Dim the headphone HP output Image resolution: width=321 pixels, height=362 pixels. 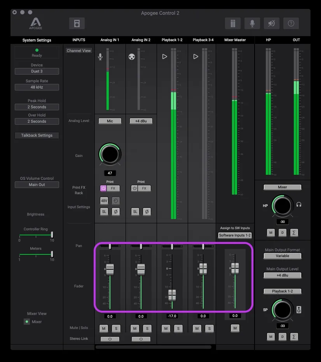pos(283,233)
